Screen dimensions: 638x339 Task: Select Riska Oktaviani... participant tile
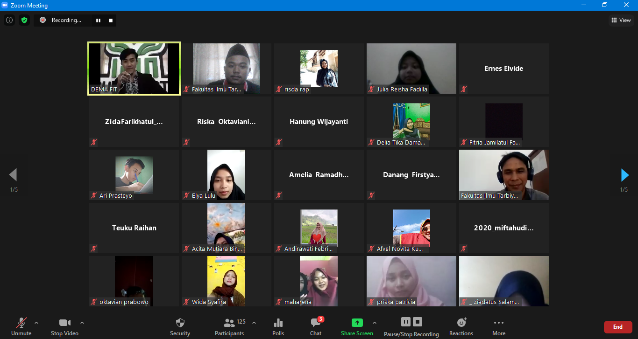tap(227, 122)
